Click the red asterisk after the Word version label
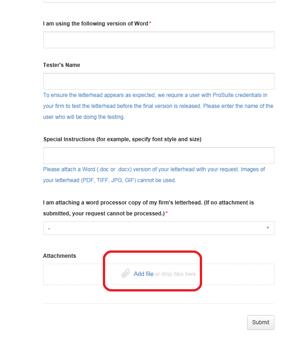Image resolution: width=289 pixels, height=347 pixels. pos(150,23)
